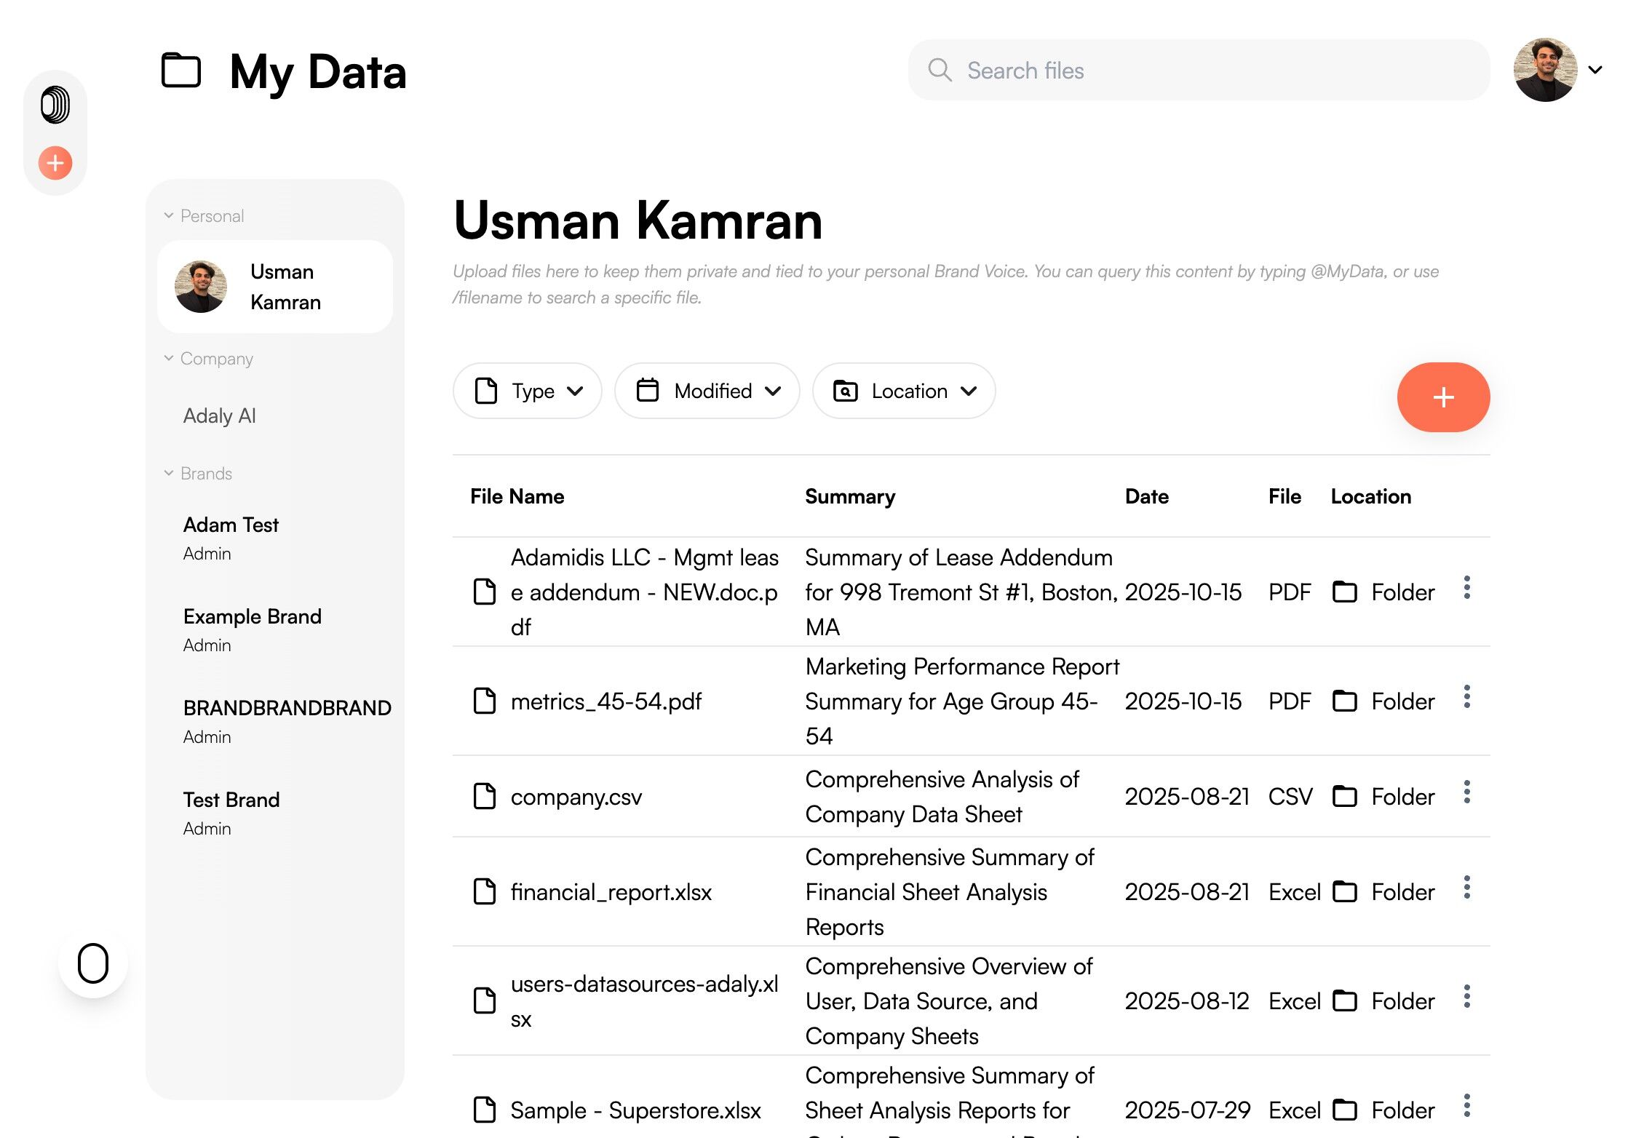Open the Sample - Superstore.xlsx file

point(635,1110)
